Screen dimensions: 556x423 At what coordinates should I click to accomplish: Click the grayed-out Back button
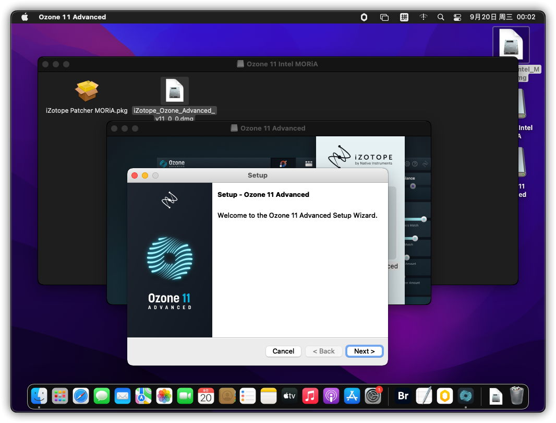coord(323,351)
